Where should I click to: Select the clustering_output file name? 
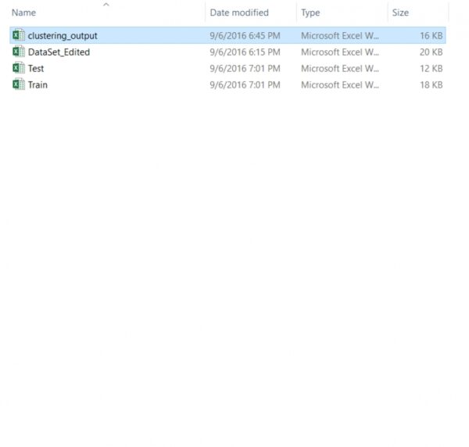[63, 36]
